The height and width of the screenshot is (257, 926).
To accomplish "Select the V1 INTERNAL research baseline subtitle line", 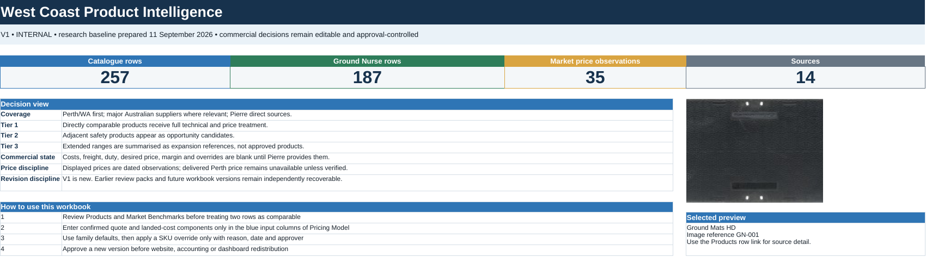I will [x=210, y=34].
